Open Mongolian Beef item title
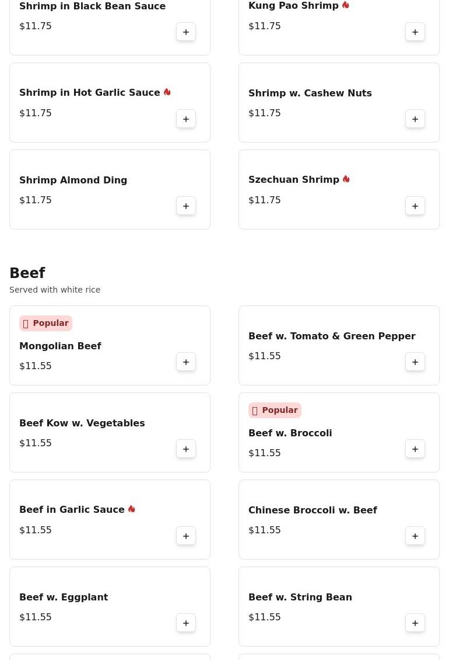Image resolution: width=449 pixels, height=660 pixels. [60, 346]
